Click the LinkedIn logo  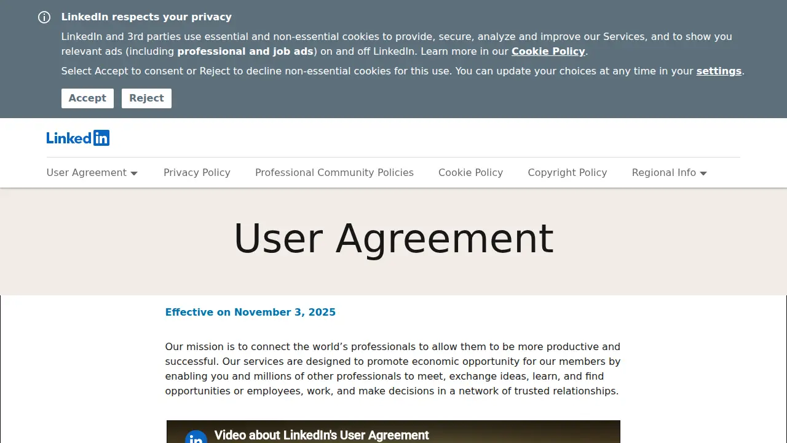pos(78,138)
